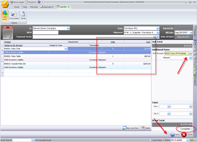197x142 pixels.
Task: Open the Home menu tab
Action: pos(17,7)
